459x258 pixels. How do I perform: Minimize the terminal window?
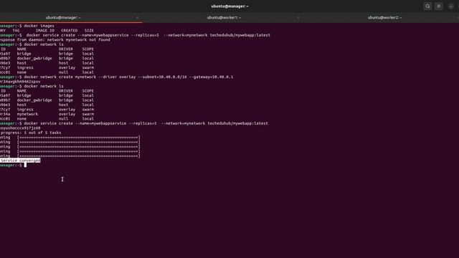point(451,6)
